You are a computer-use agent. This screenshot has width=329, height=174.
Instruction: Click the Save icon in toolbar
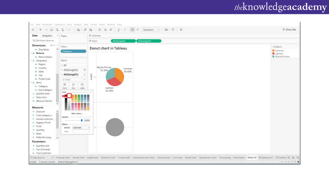tap(52, 30)
